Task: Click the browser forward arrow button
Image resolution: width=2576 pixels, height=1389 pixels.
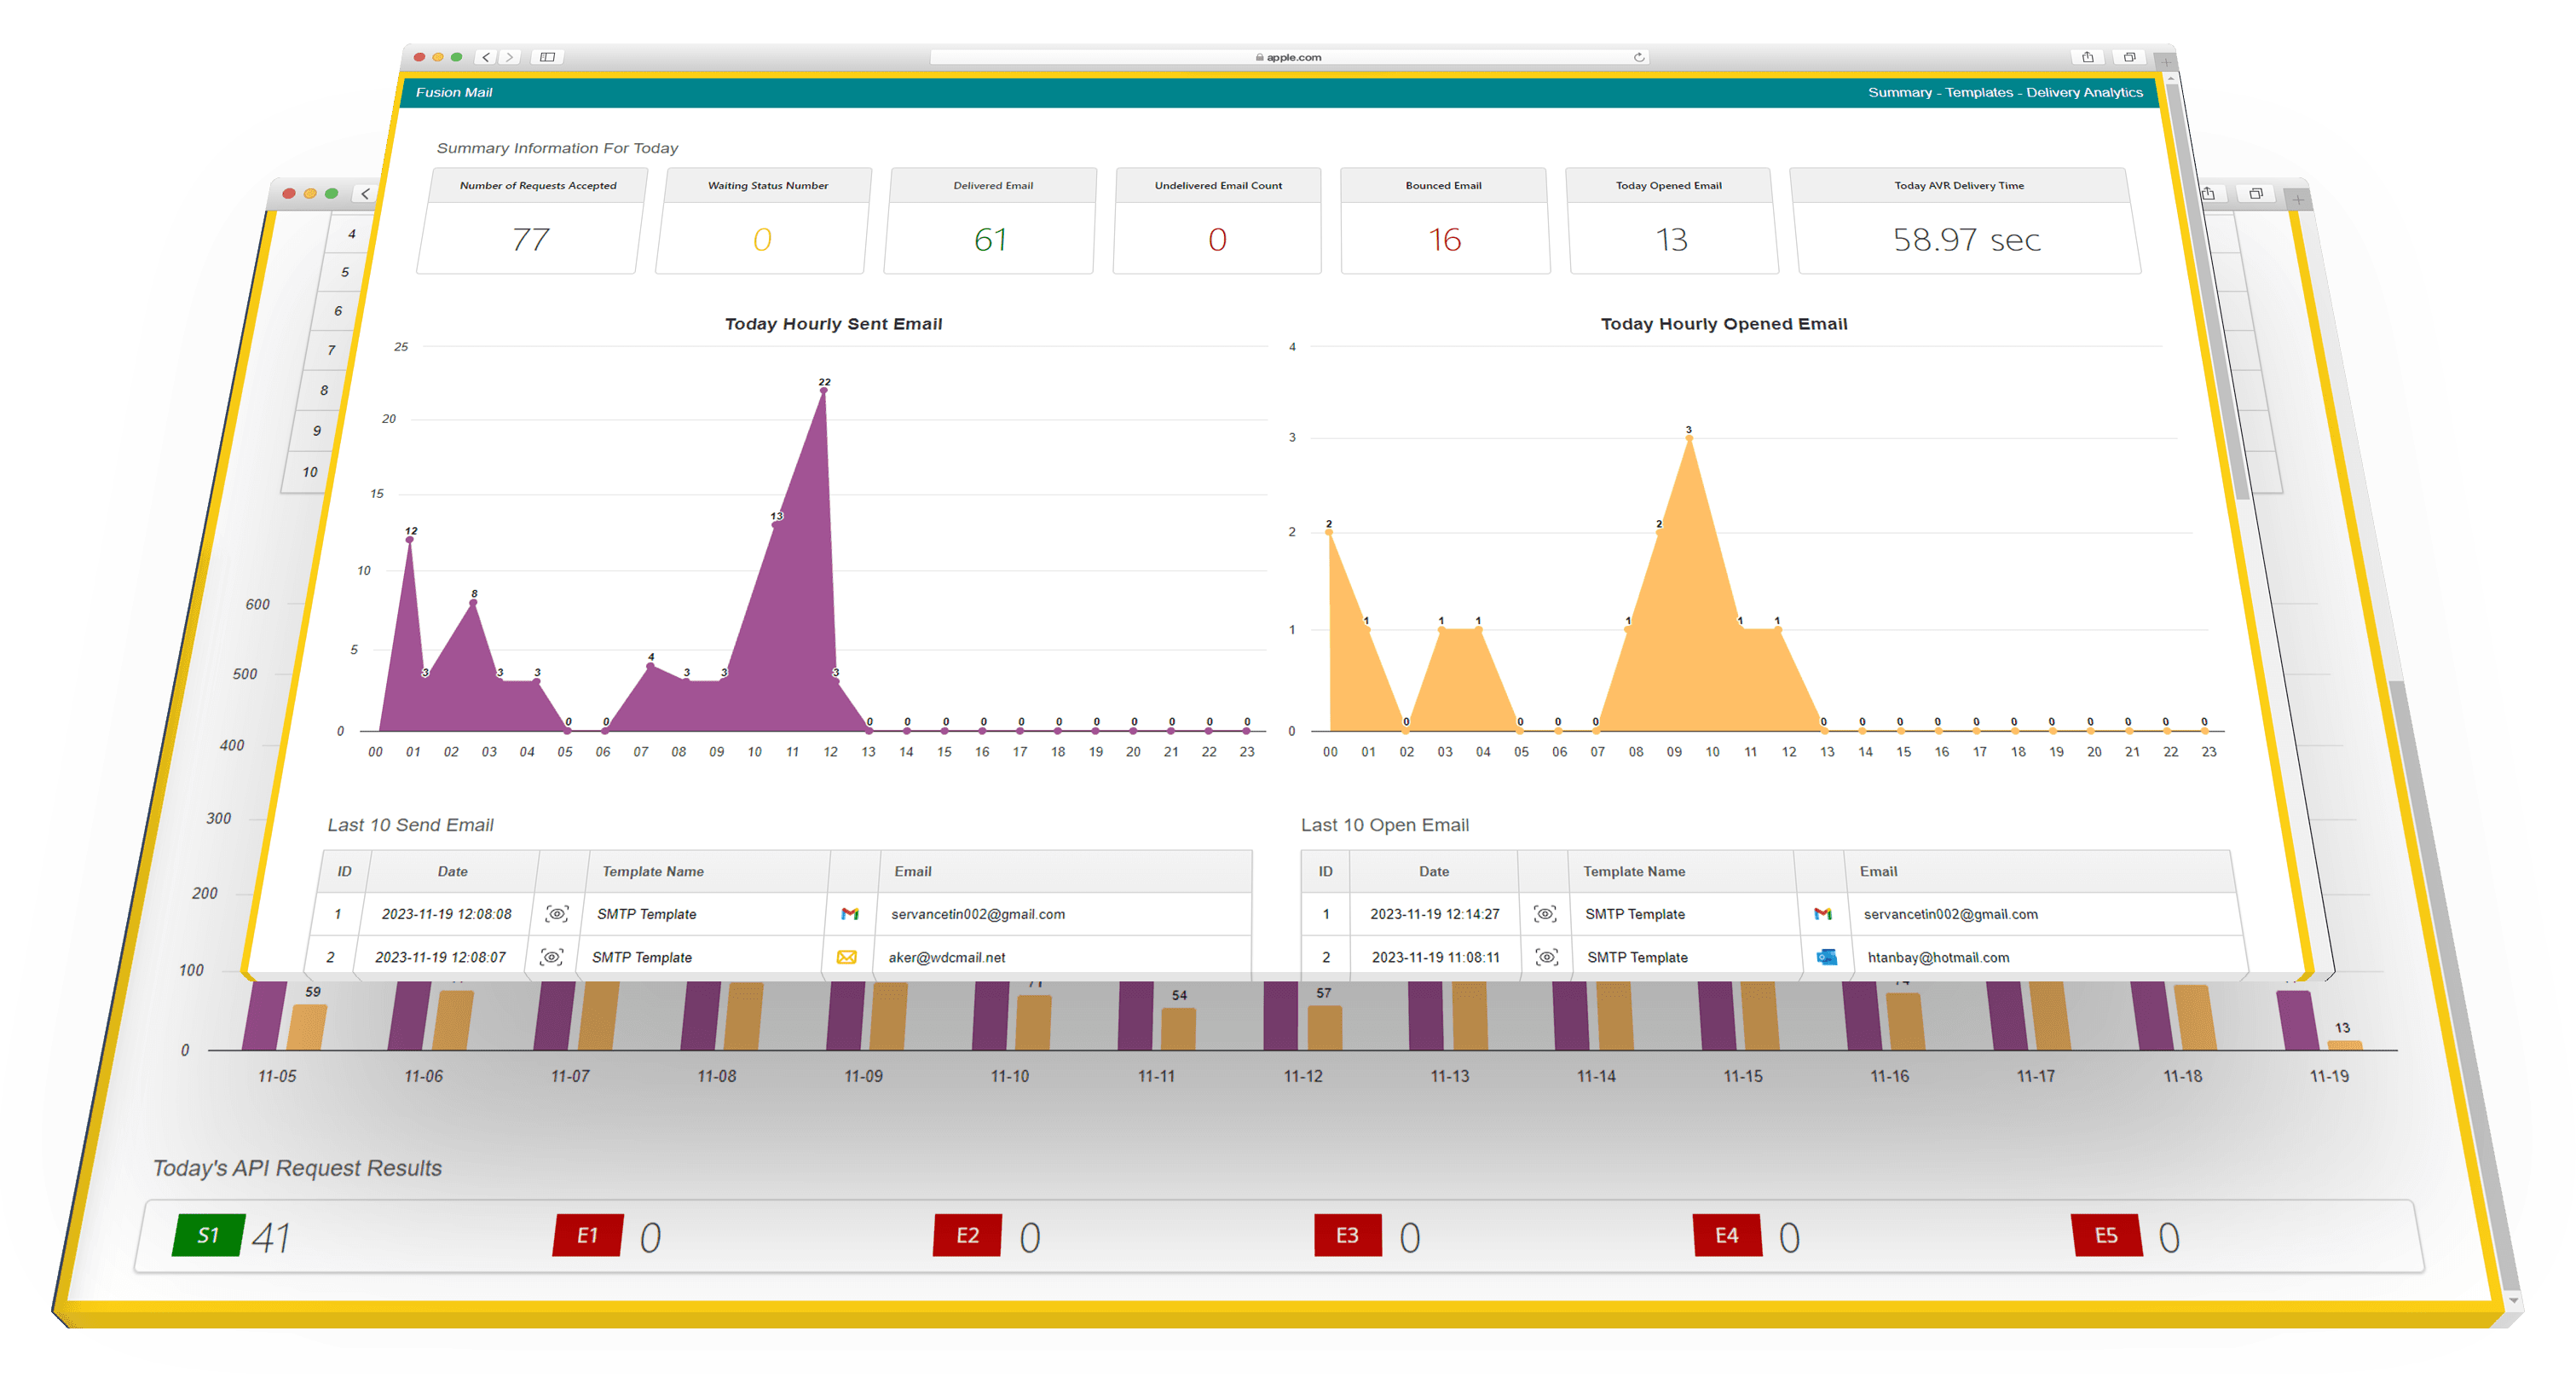Action: pyautogui.click(x=510, y=57)
